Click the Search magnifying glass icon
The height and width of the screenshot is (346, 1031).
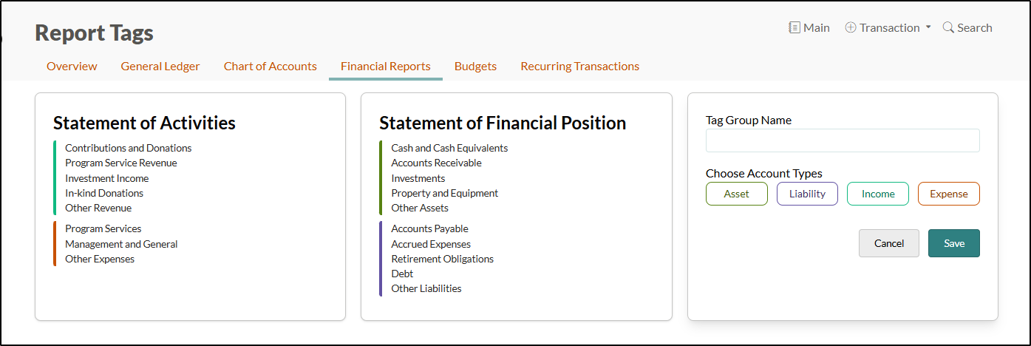(x=948, y=27)
